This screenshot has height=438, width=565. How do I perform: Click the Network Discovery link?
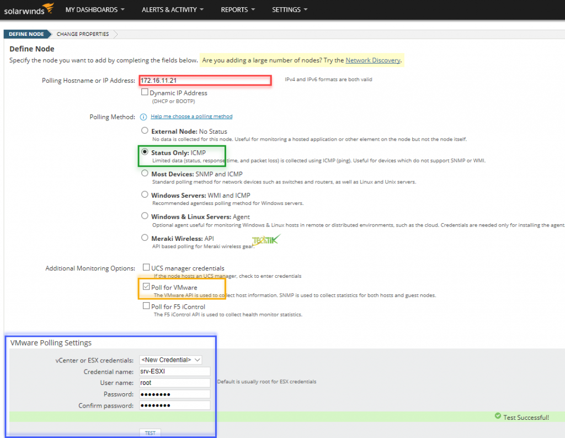pos(373,60)
